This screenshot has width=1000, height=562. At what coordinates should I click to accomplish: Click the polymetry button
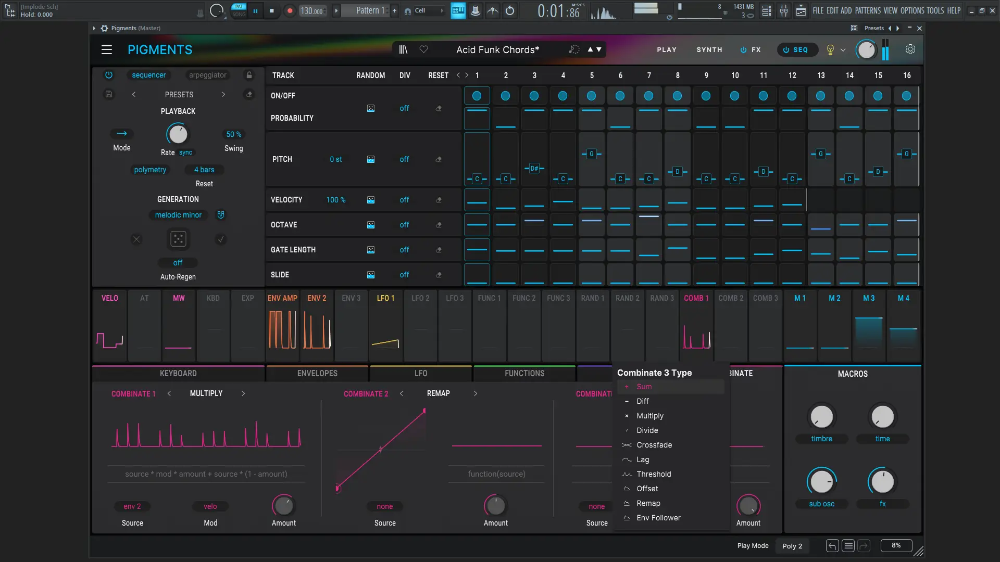coord(150,170)
